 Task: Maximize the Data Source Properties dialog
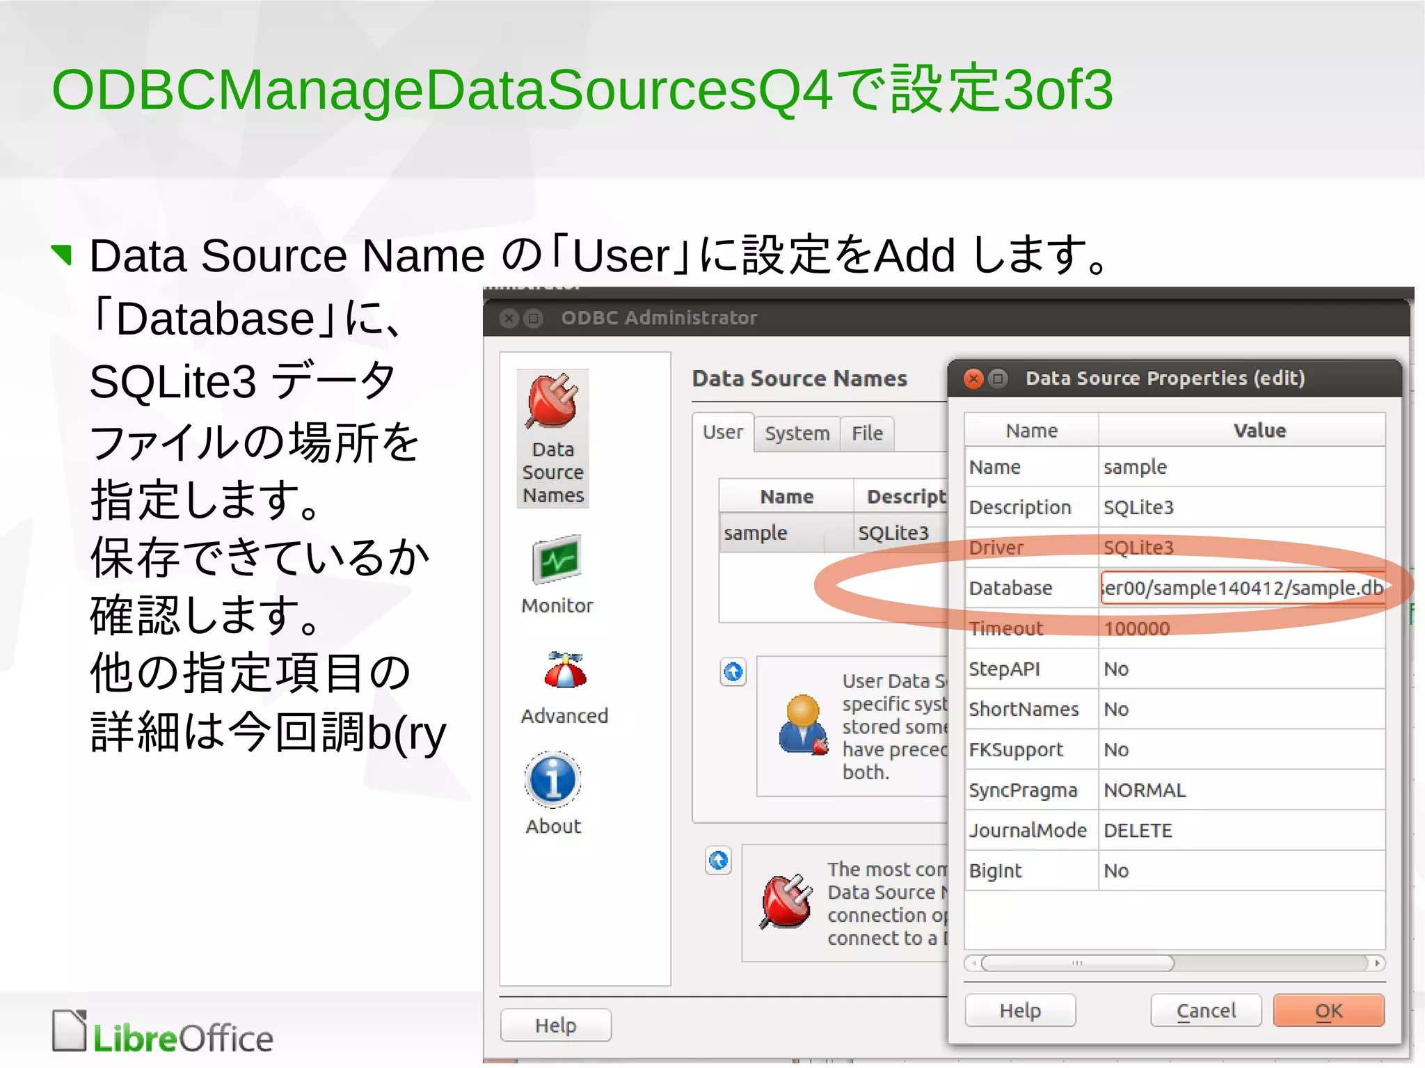point(998,378)
